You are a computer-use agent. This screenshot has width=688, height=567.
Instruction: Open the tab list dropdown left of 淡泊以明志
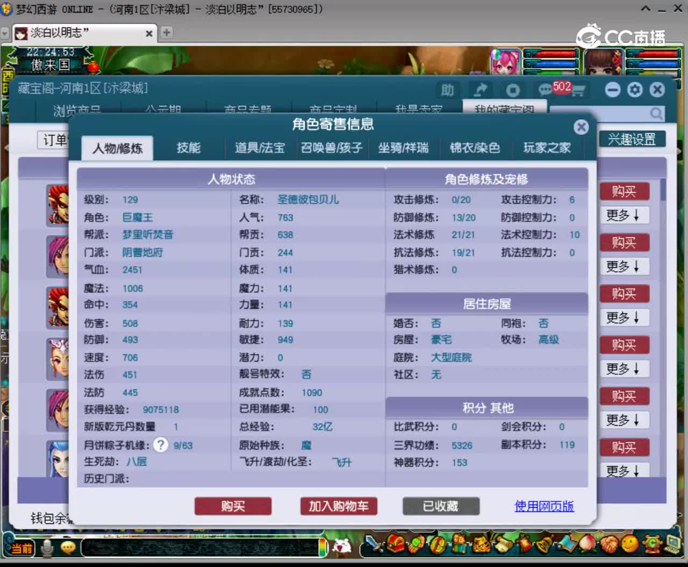tap(5, 33)
